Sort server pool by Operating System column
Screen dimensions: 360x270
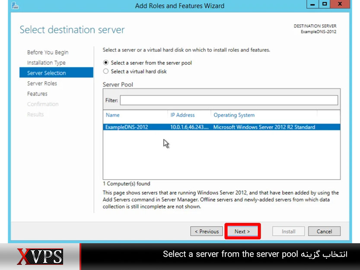(234, 115)
